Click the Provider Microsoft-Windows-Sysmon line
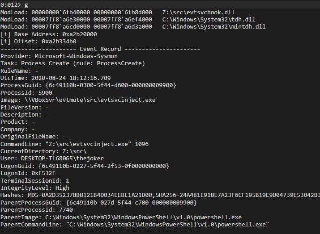This screenshot has height=234, width=320. (x=59, y=56)
